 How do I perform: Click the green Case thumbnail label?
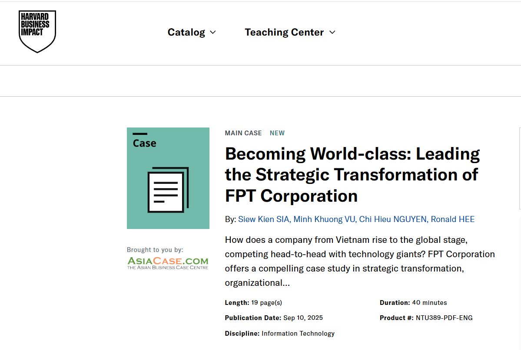(x=144, y=143)
